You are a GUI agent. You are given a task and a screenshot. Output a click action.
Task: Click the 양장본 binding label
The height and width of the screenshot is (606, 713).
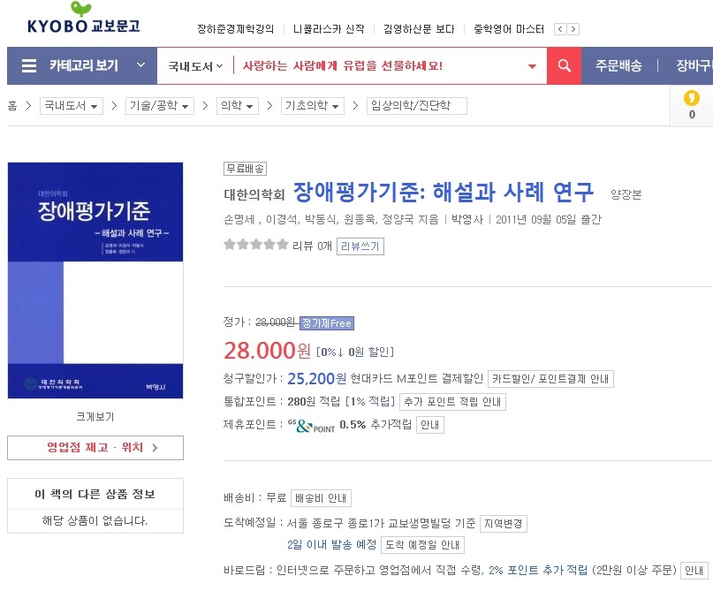(626, 195)
